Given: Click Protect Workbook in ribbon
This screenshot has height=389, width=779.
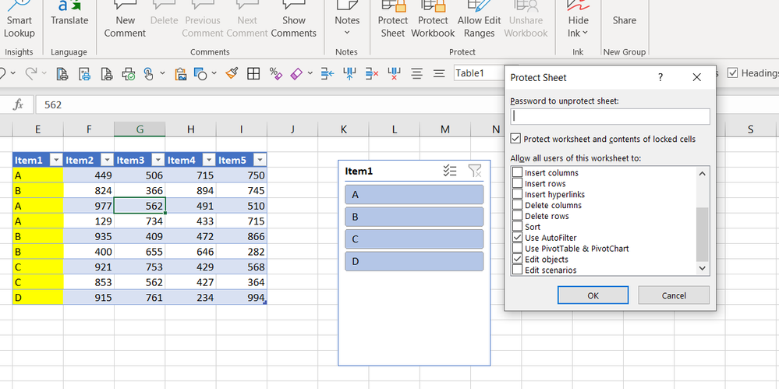Looking at the screenshot, I should tap(433, 19).
